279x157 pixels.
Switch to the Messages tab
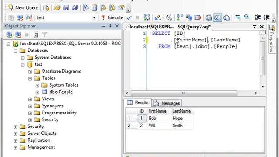pyautogui.click(x=167, y=103)
